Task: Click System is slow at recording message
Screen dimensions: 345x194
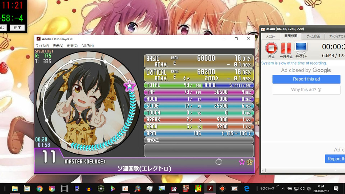Action: 294,63
